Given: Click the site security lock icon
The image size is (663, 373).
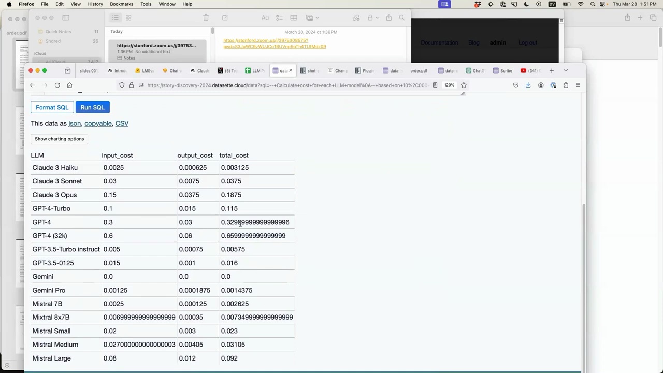Looking at the screenshot, I should 132,85.
